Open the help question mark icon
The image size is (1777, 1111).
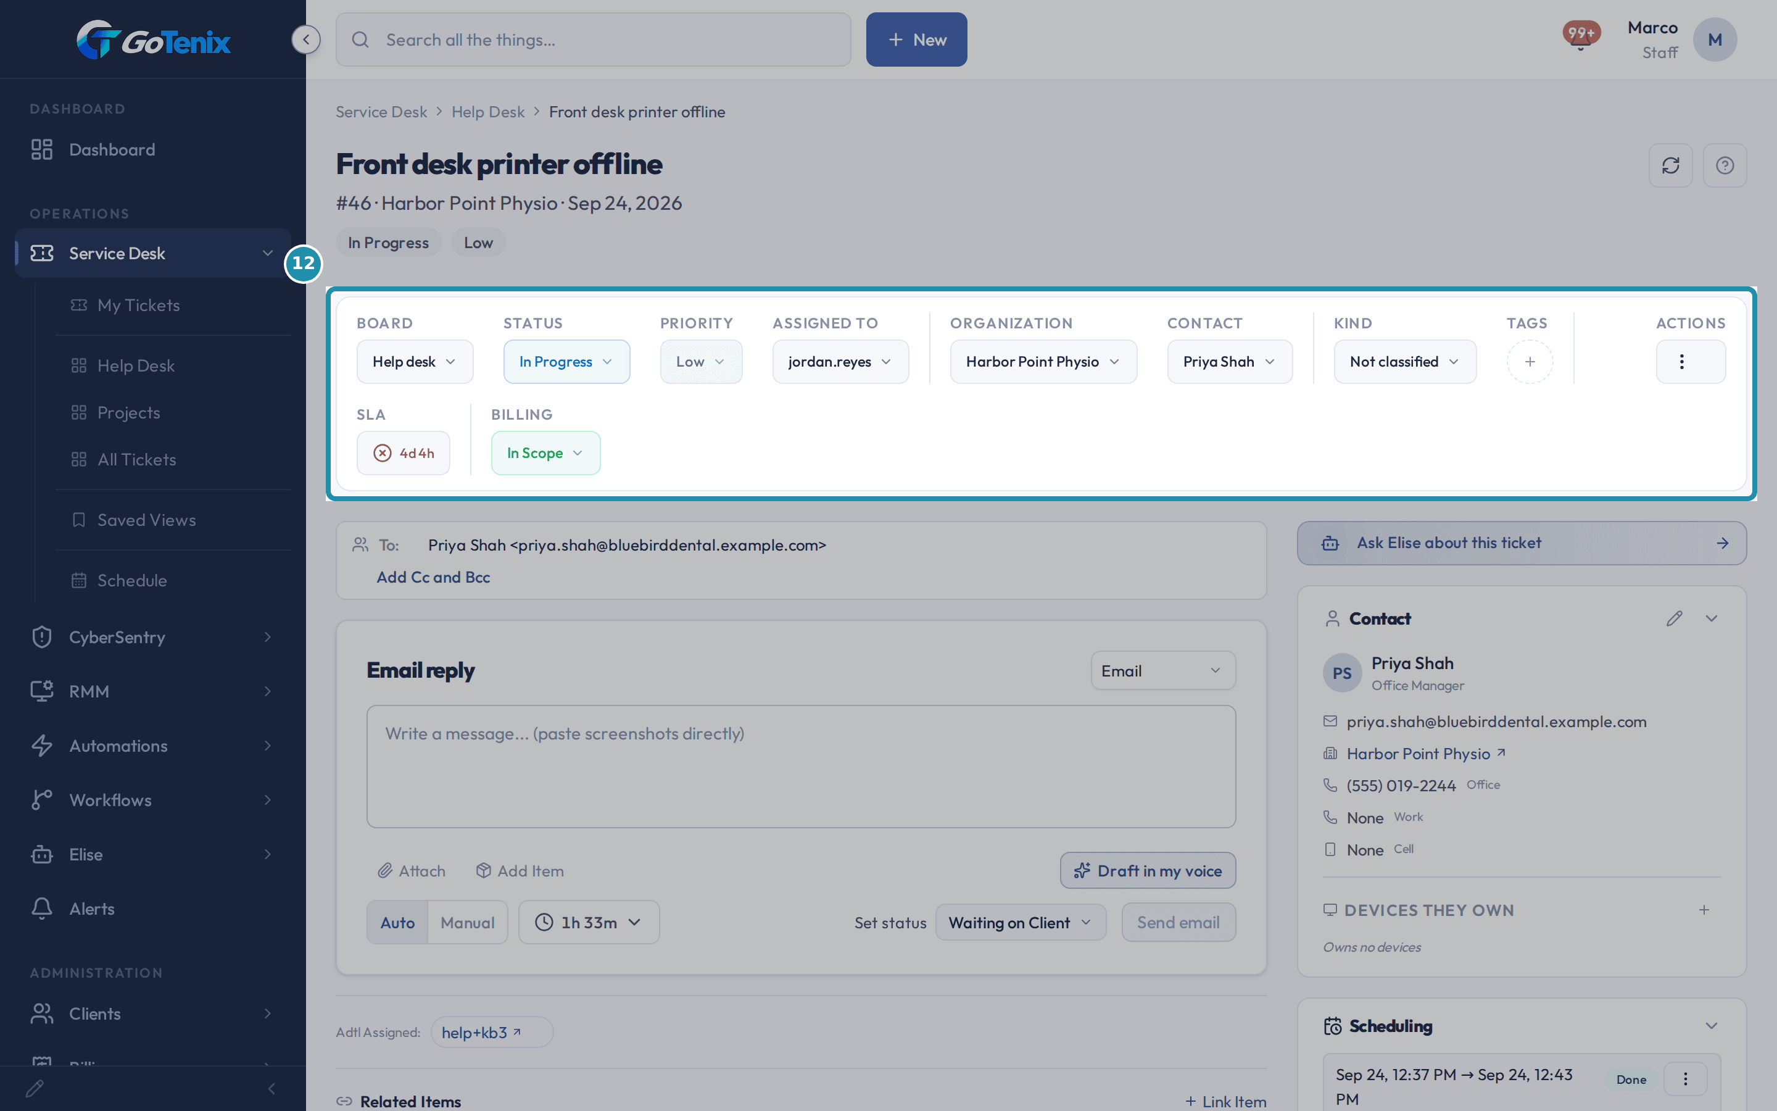(x=1725, y=165)
